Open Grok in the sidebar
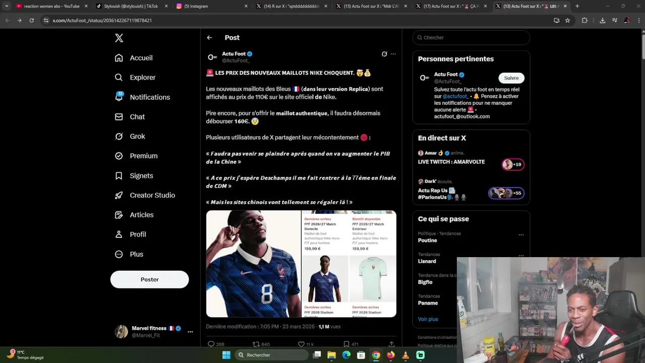 [x=130, y=136]
